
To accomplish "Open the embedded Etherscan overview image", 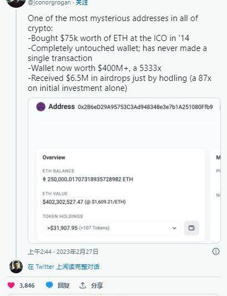I will 124,171.
